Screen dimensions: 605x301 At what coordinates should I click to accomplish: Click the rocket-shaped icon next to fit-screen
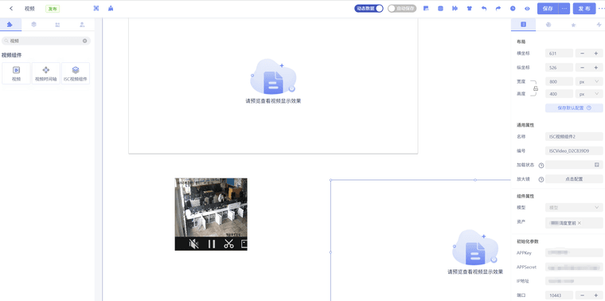tap(111, 9)
